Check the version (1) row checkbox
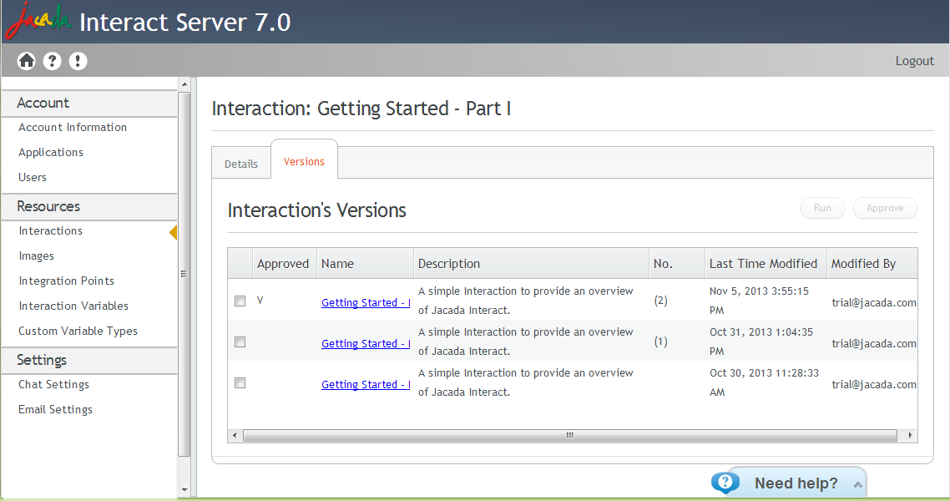The image size is (950, 501). (x=240, y=342)
